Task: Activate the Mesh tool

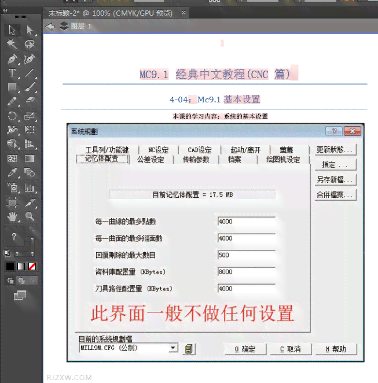Action: tap(12, 159)
